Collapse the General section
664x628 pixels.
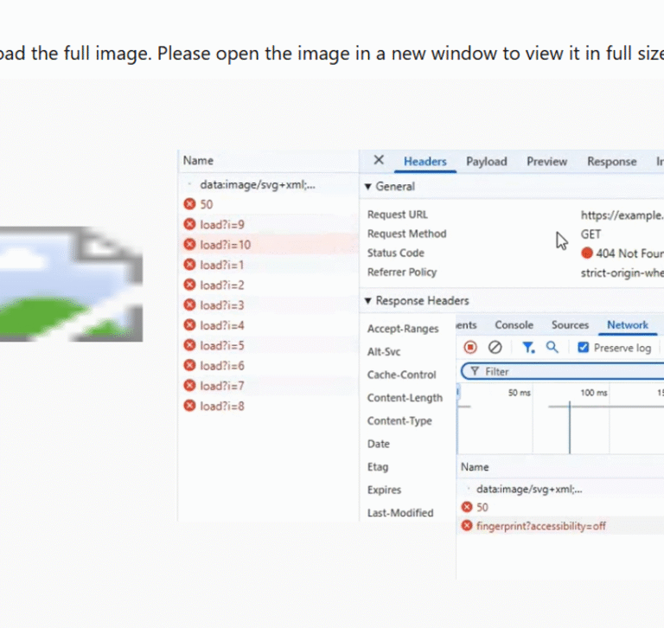coord(368,187)
